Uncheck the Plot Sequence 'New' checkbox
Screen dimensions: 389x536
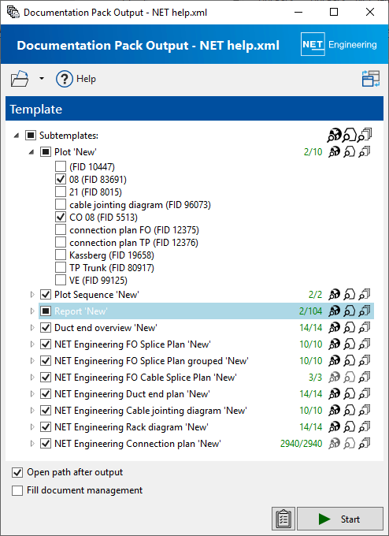pos(46,294)
